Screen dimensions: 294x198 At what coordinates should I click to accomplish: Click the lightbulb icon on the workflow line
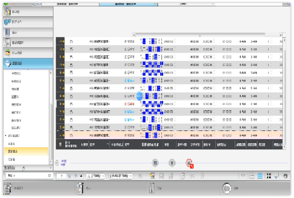(x=172, y=162)
